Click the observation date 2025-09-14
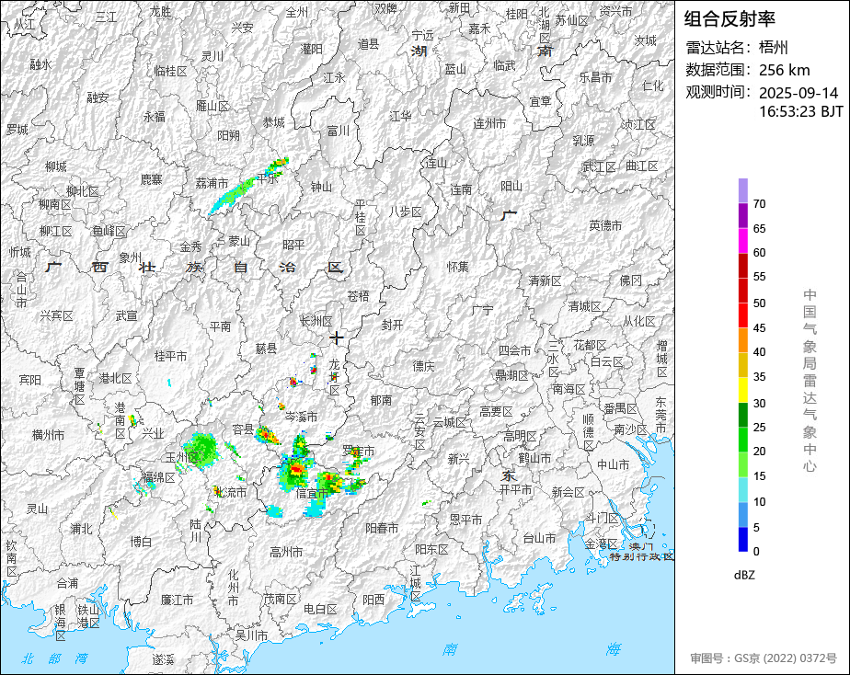Screen dimensions: 850x675 798,93
